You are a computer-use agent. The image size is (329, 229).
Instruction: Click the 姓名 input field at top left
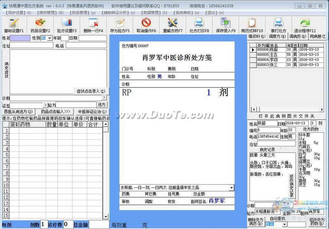coord(20,38)
